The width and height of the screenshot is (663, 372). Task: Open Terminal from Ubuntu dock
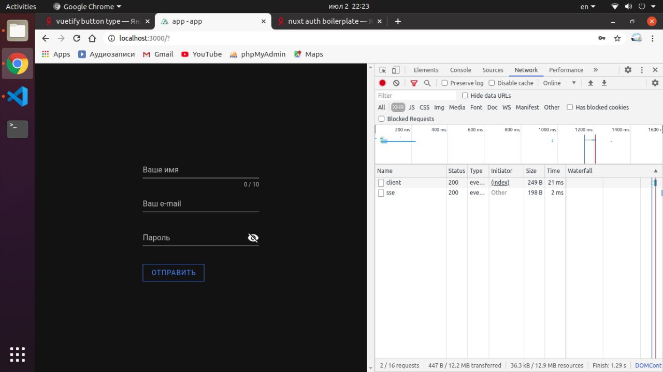[18, 129]
